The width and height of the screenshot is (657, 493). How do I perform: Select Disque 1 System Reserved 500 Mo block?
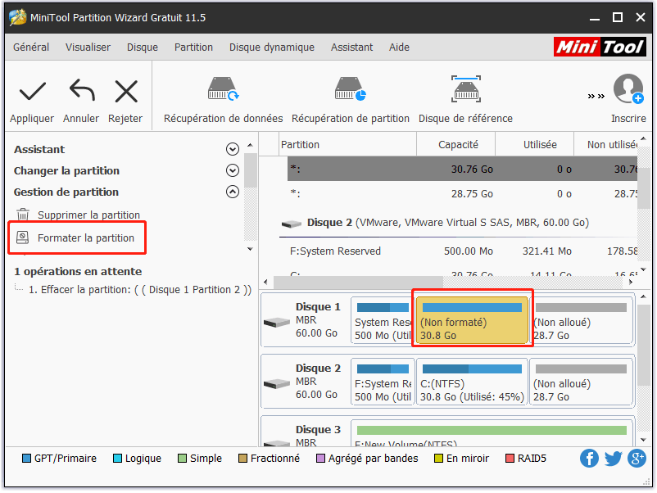point(382,320)
